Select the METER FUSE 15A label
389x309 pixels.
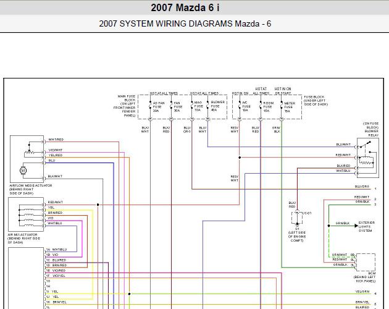[x=290, y=107]
